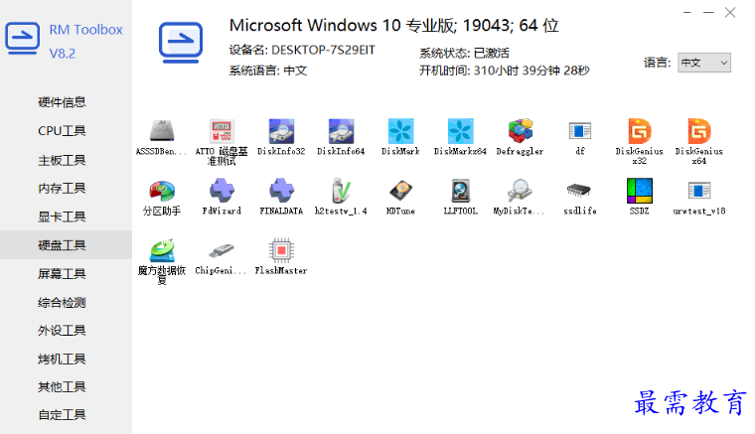The height and width of the screenshot is (434, 755).
Task: Switch to 外设工具 peripheral tools
Action: [63, 331]
